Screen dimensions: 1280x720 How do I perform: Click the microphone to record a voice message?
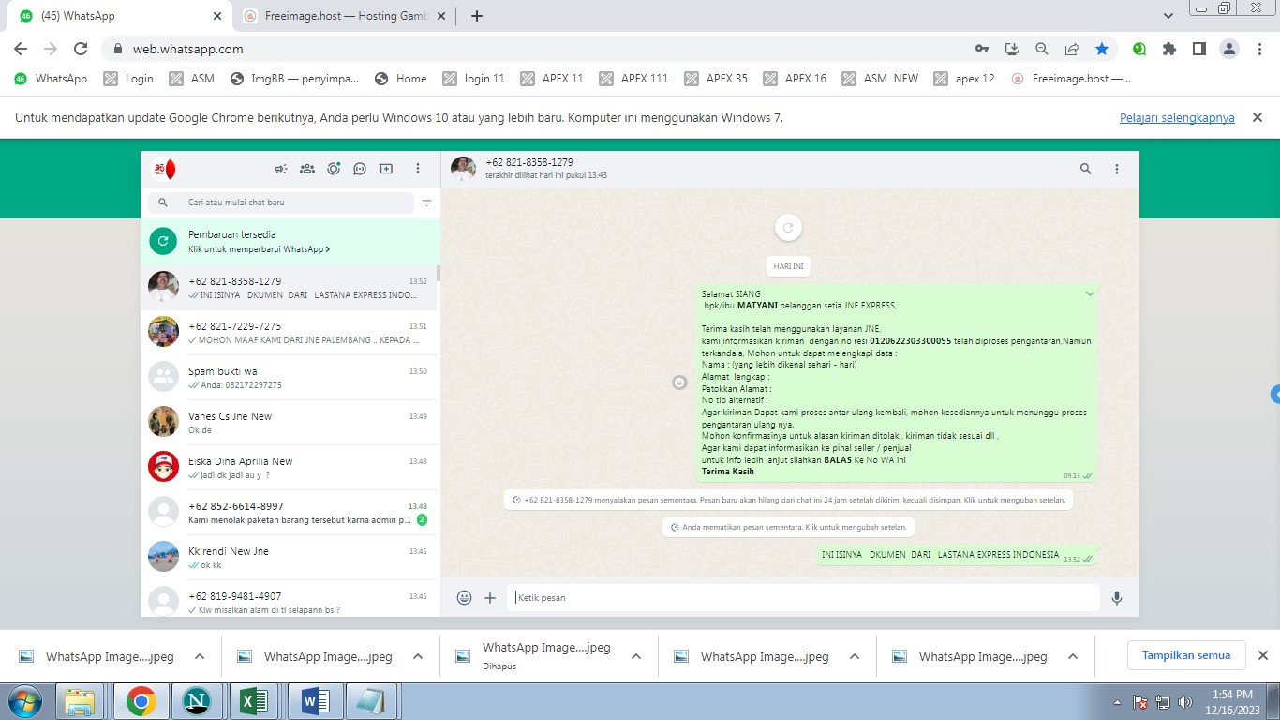click(x=1117, y=597)
